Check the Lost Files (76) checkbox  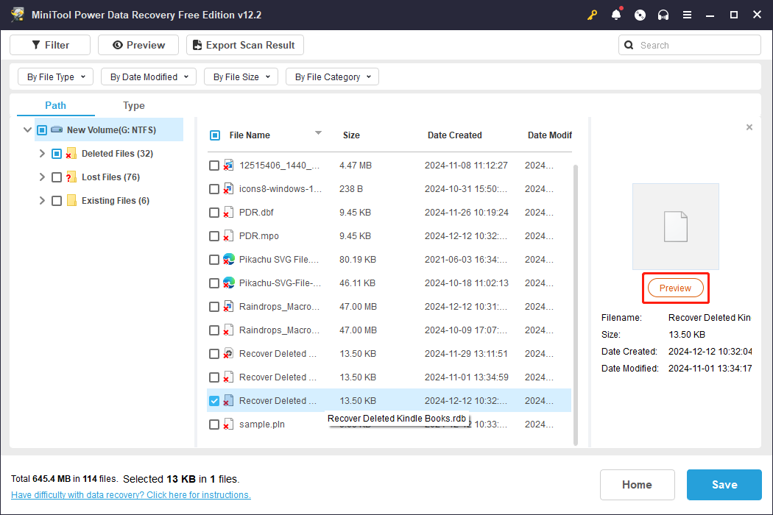(57, 177)
